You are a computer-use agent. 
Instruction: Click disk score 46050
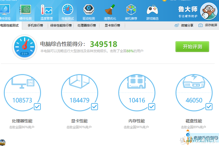click(194, 100)
